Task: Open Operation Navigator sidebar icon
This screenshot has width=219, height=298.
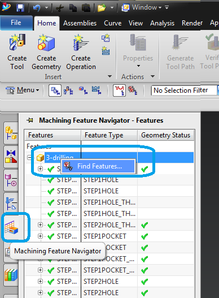Action: coord(11,204)
